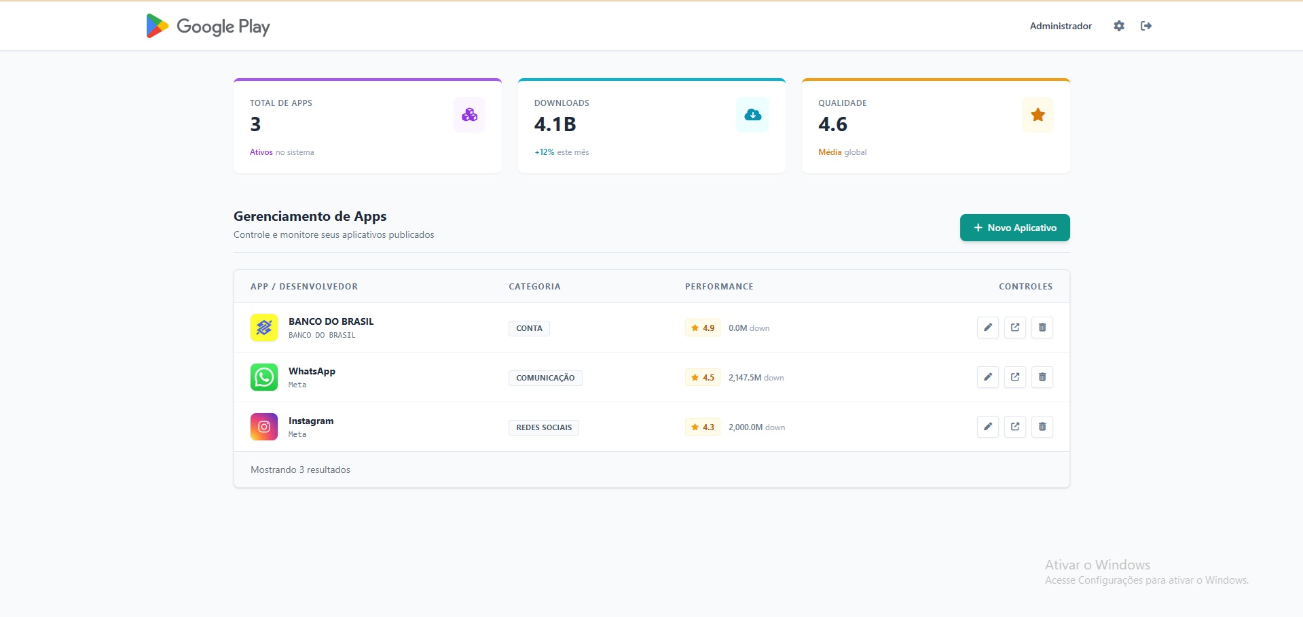Delete the Banco do Brasil app
Screen dimensions: 1303x617
tap(1042, 328)
